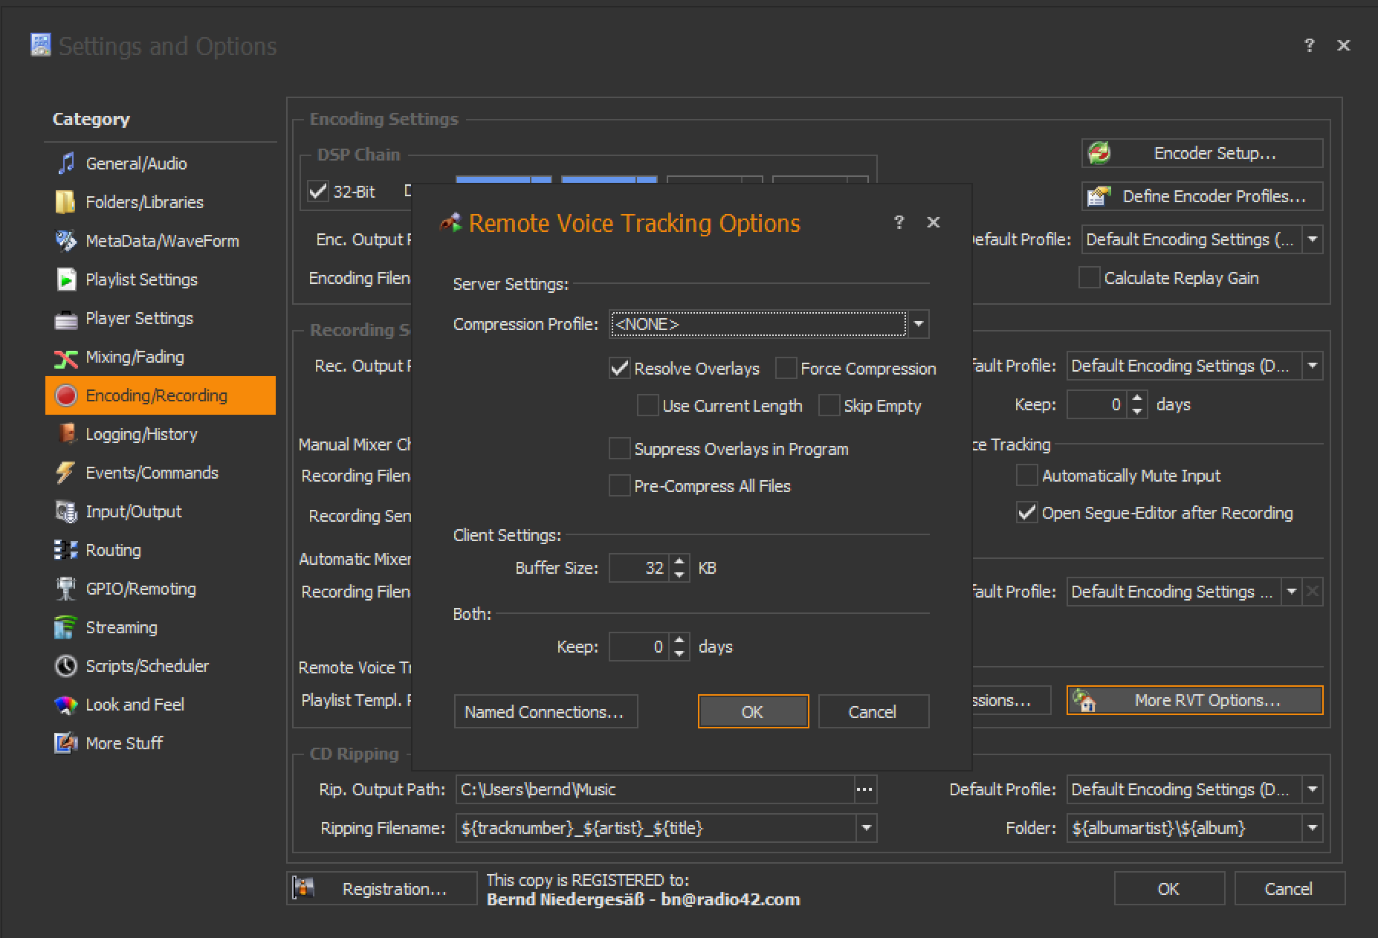Click the Scripts/Scheduler clock icon
1378x938 pixels.
pos(66,666)
